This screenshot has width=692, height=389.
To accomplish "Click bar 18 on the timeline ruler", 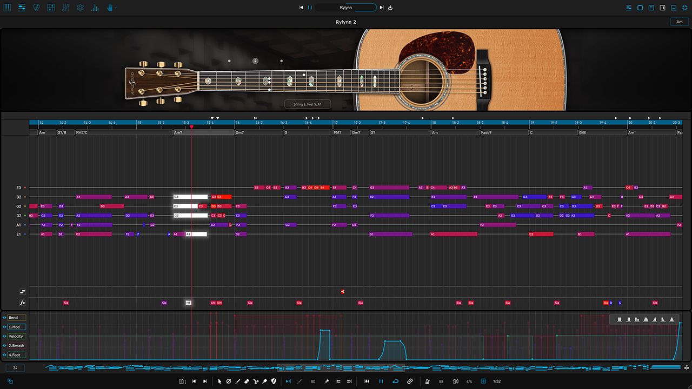I will click(434, 123).
